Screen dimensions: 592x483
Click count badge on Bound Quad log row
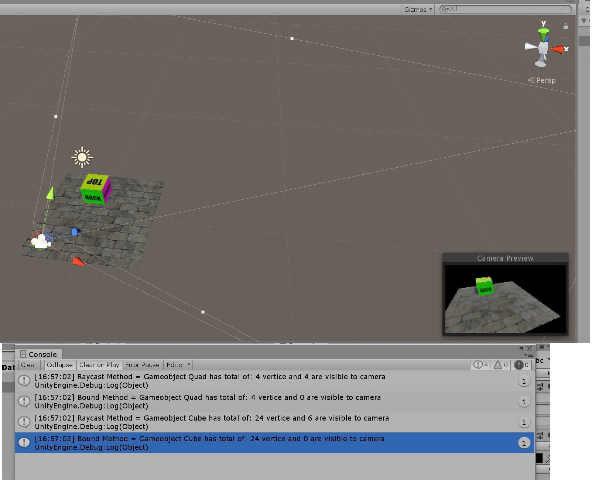tap(524, 402)
